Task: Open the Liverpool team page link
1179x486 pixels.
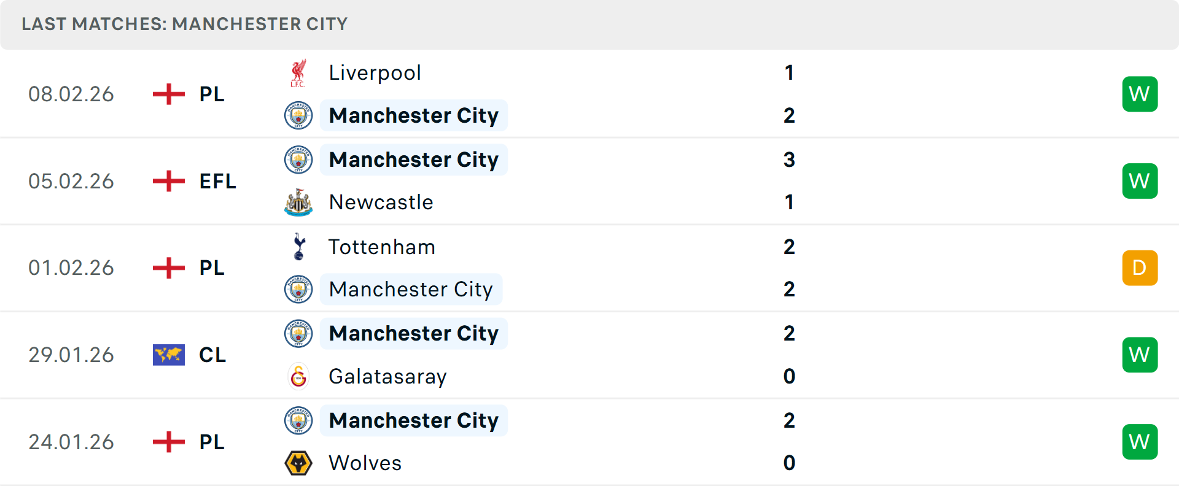Action: 375,72
